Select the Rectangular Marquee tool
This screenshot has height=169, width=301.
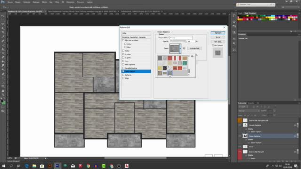3,20
